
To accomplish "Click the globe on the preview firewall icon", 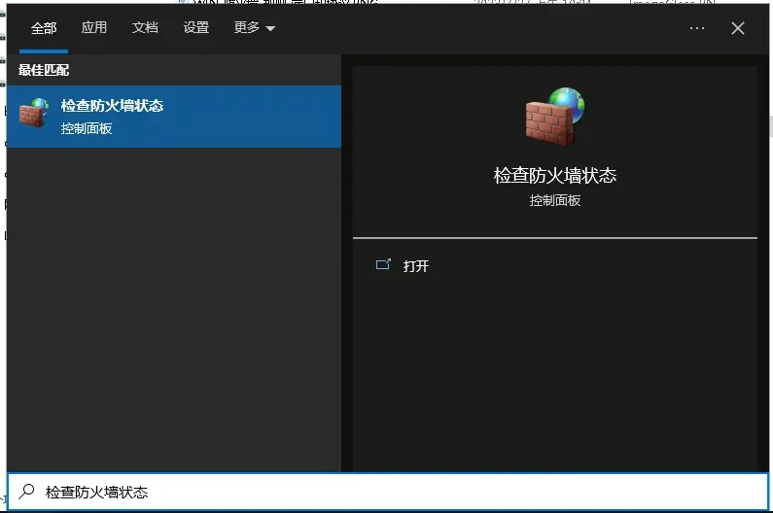I will [x=568, y=104].
